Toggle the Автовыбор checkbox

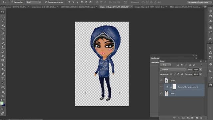(12, 2)
